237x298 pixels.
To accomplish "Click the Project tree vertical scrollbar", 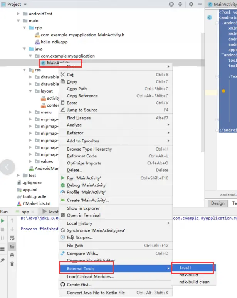I will click(203, 92).
